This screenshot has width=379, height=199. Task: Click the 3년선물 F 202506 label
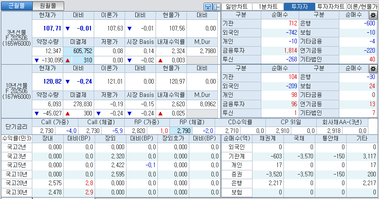click(x=17, y=38)
